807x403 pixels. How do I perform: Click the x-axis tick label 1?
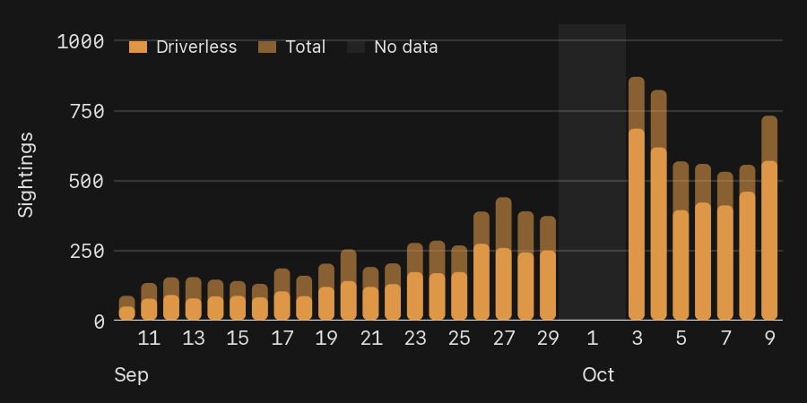[x=593, y=339]
